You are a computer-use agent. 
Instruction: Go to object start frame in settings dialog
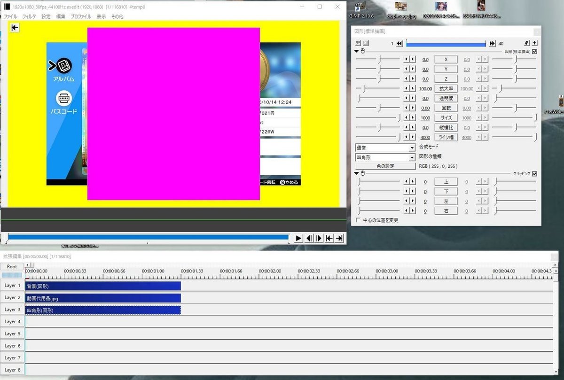[x=399, y=44]
